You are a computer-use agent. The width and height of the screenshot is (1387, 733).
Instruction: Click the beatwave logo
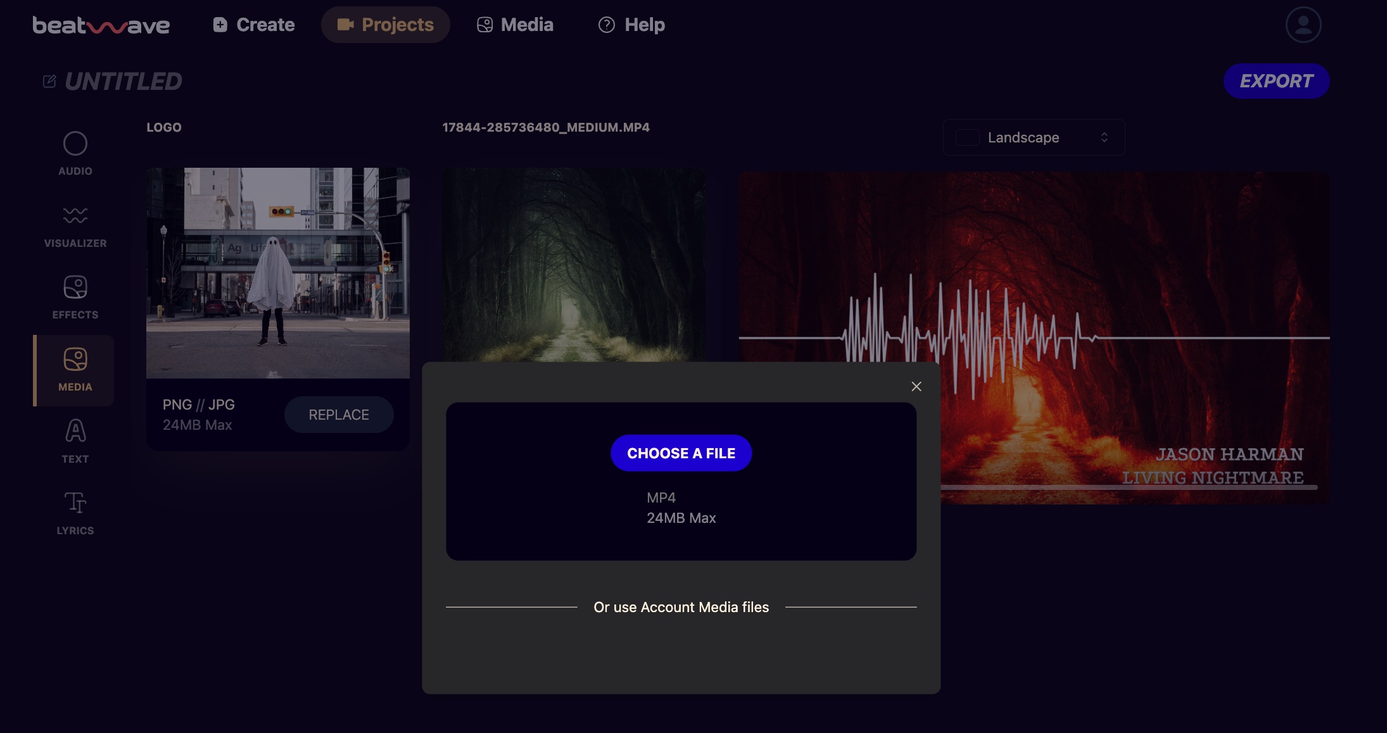(101, 25)
